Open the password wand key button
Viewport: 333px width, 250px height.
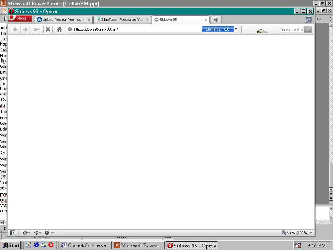click(x=36, y=29)
